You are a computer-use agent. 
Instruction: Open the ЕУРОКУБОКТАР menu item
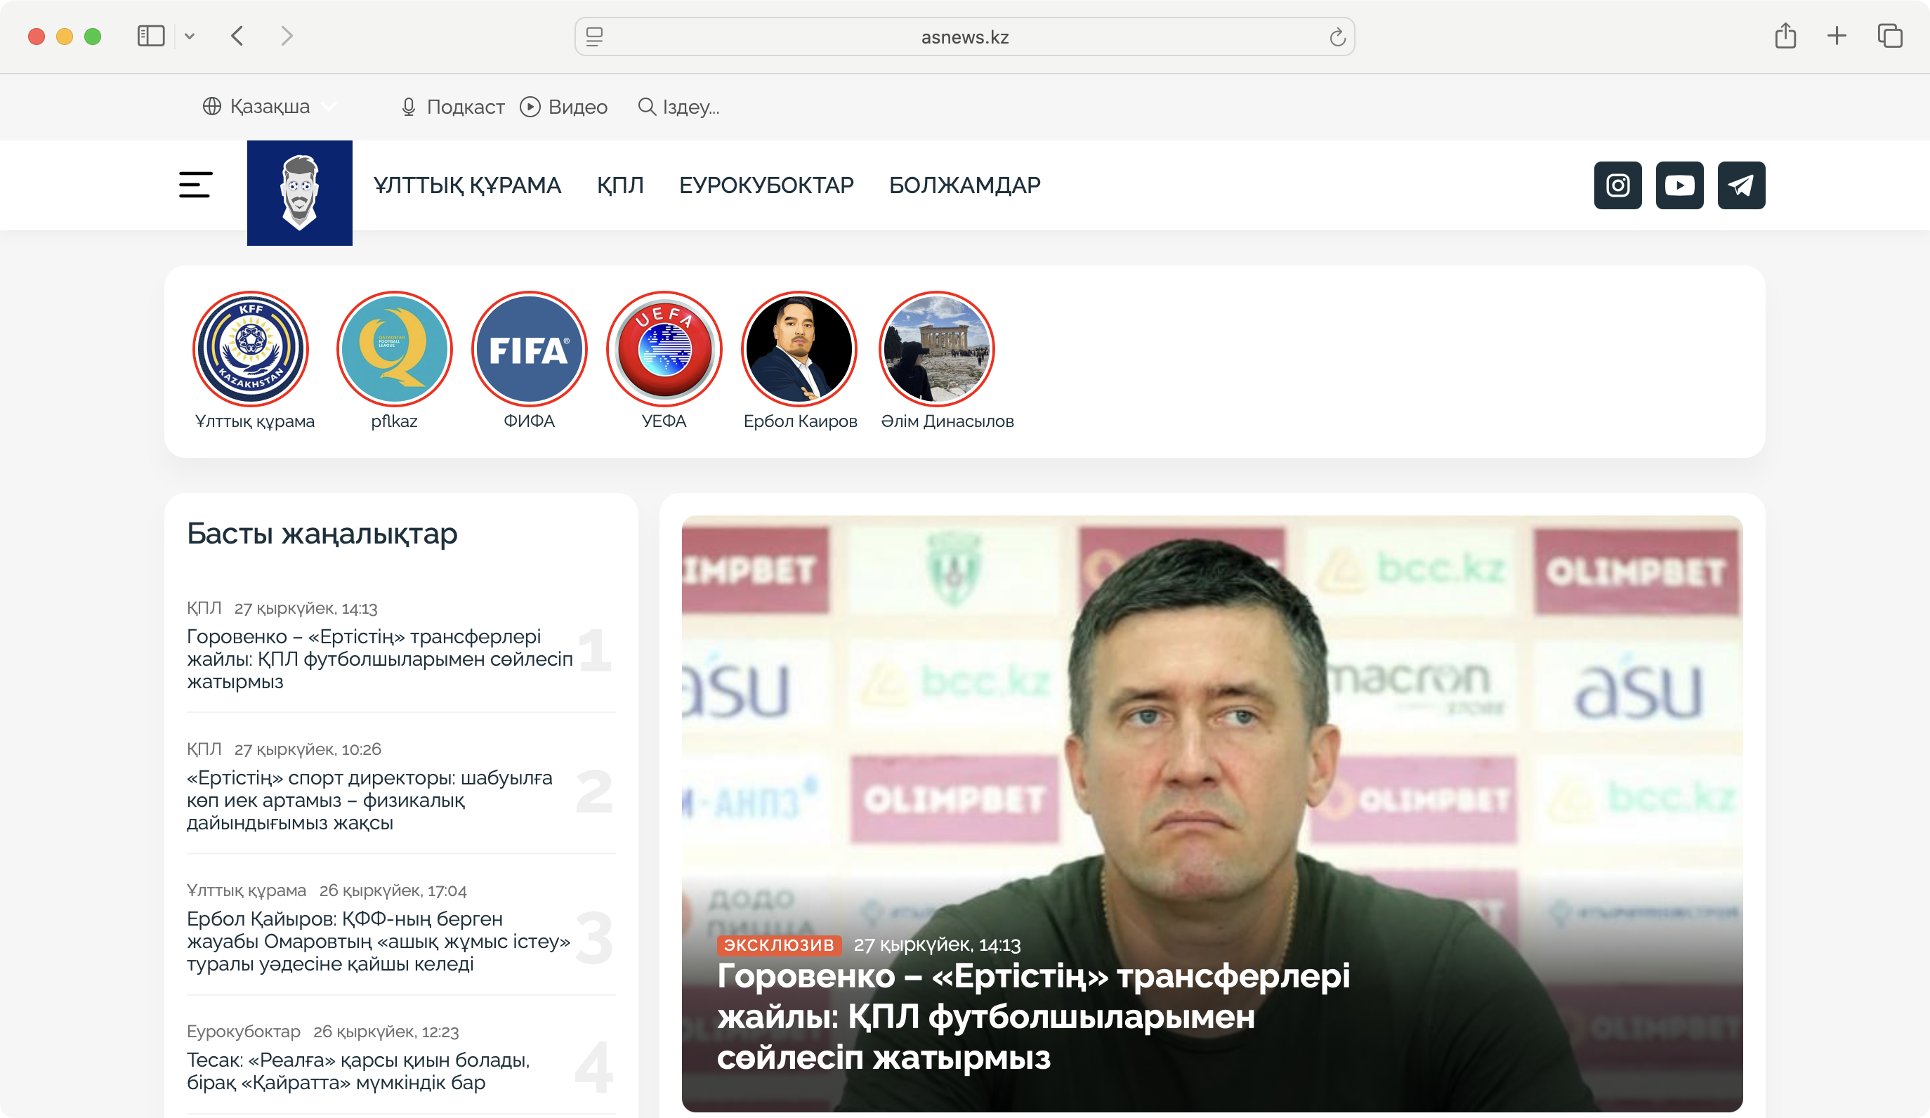766,185
